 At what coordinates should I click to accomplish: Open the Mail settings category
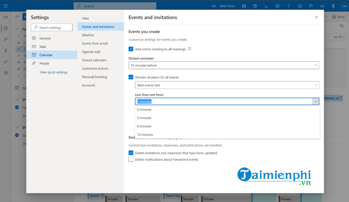point(52,46)
